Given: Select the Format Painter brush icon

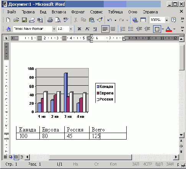Looking at the screenshot, I should [100, 20].
